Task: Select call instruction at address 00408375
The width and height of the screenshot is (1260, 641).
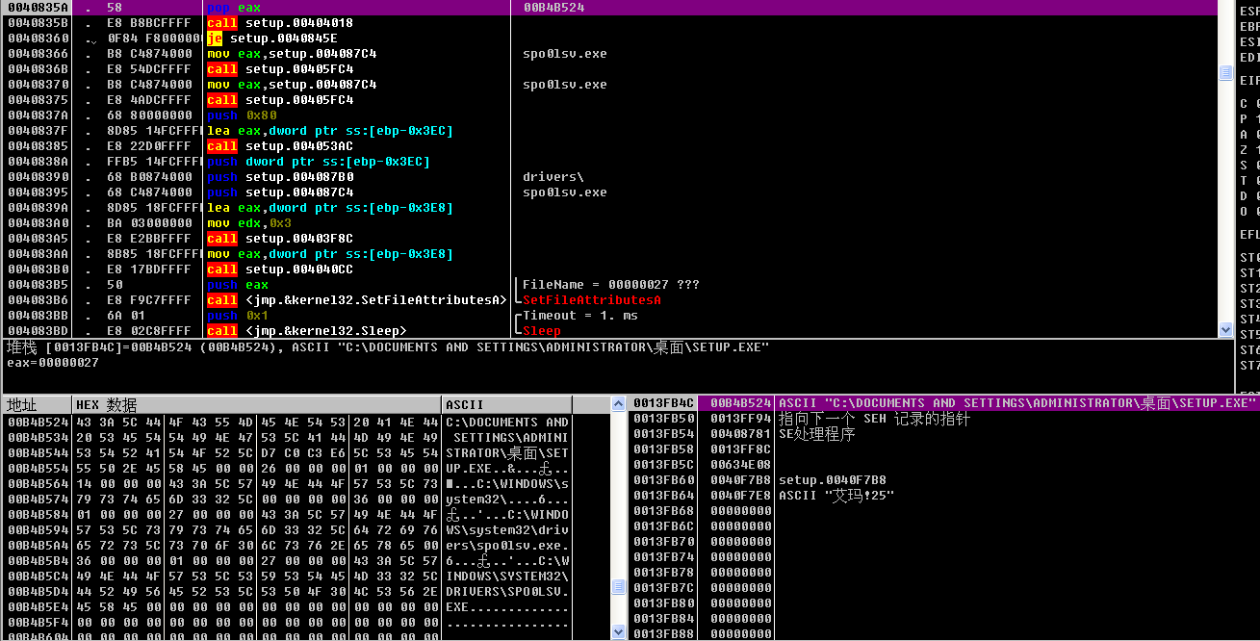Action: coord(608,100)
